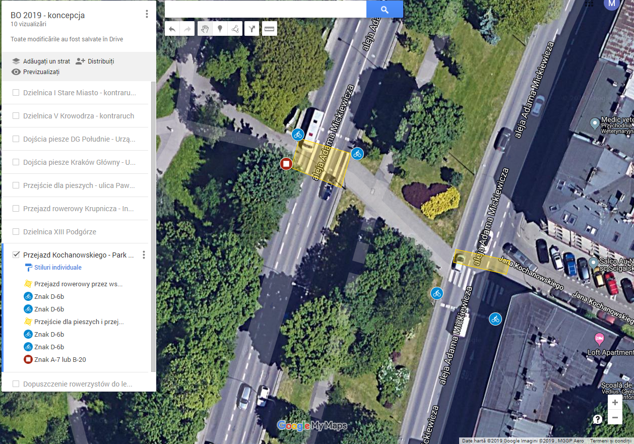Open the add directions tool
Image resolution: width=634 pixels, height=444 pixels.
point(252,29)
